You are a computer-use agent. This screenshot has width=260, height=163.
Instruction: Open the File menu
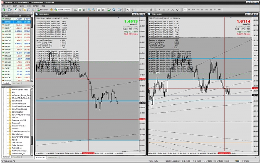[3, 6]
